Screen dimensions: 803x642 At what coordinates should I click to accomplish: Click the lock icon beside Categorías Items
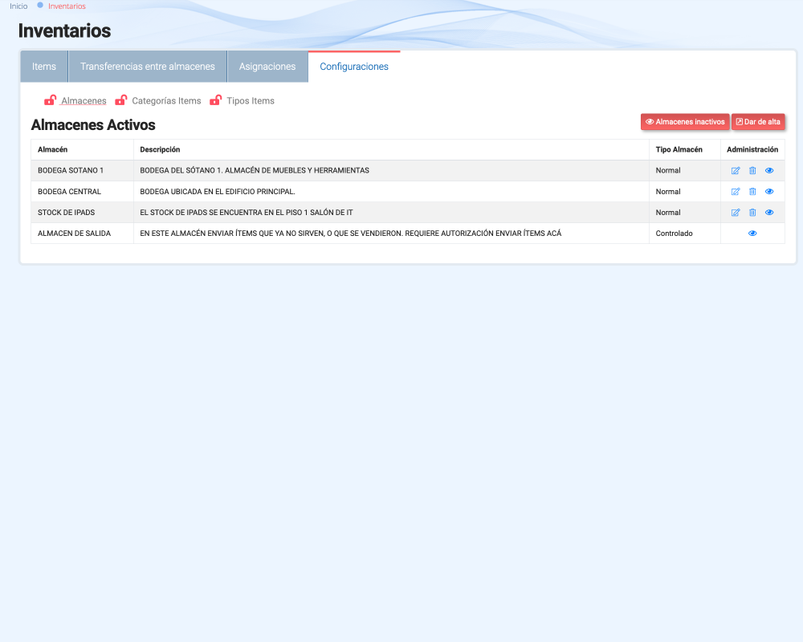tap(121, 100)
